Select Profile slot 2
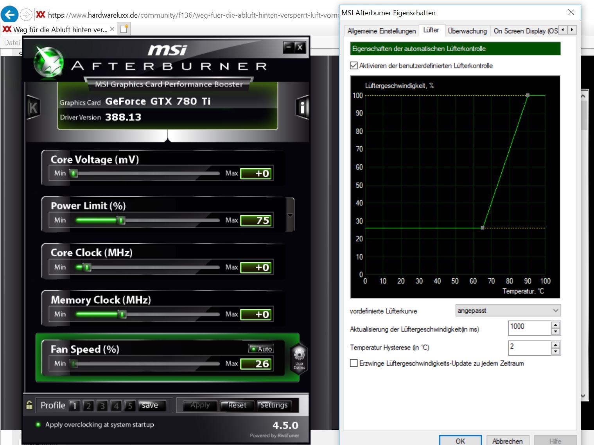The height and width of the screenshot is (445, 594). 88,406
